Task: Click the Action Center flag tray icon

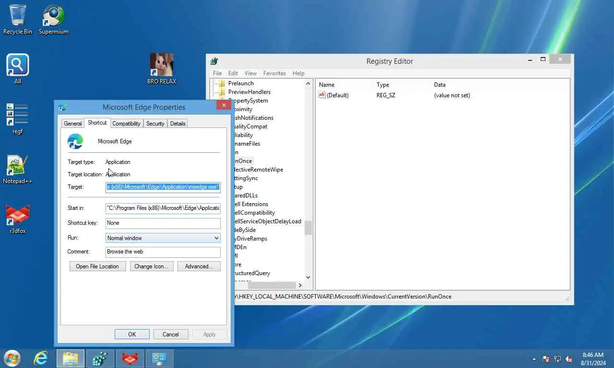Action: point(546,359)
